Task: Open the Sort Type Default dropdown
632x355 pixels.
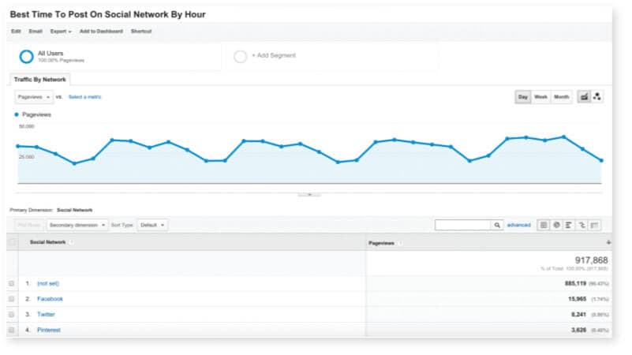Action: pos(151,225)
